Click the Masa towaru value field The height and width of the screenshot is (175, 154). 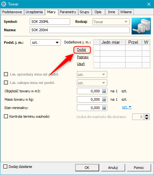pyautogui.click(x=92, y=99)
